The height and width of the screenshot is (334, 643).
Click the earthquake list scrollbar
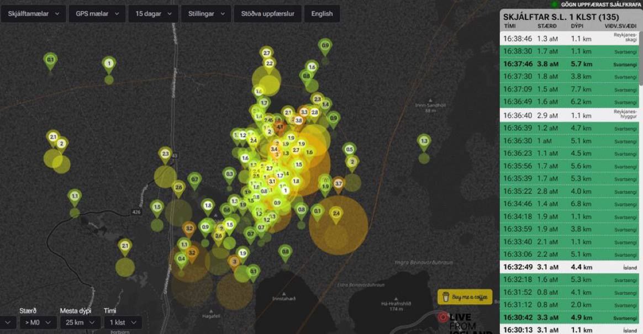click(641, 57)
